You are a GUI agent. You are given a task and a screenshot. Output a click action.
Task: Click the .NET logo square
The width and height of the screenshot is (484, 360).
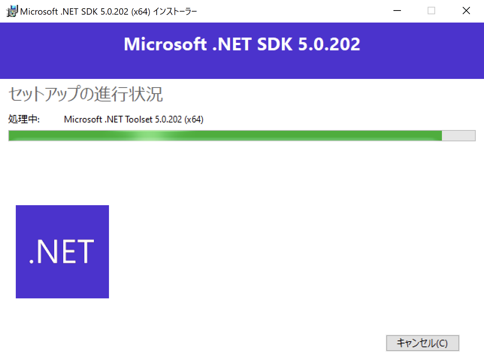tap(62, 252)
